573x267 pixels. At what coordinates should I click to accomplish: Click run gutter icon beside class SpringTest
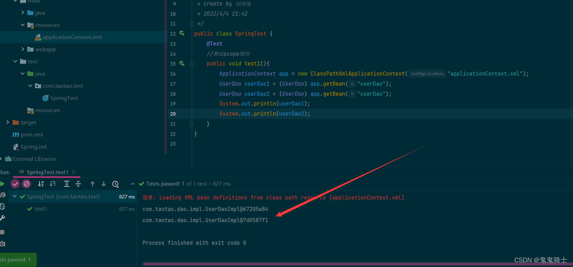pos(182,33)
